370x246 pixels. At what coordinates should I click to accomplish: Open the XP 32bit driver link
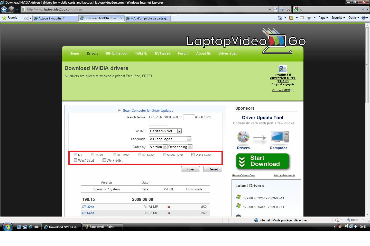pos(88,207)
